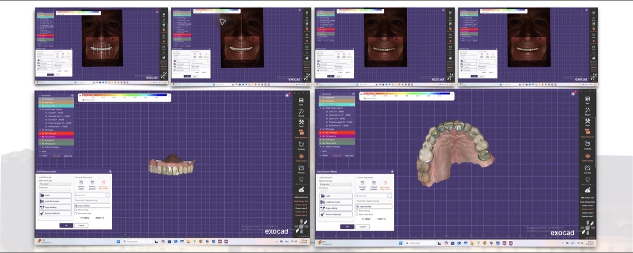Click Cancel in lower-right Add/Remove Mesh dialog

click(362, 227)
